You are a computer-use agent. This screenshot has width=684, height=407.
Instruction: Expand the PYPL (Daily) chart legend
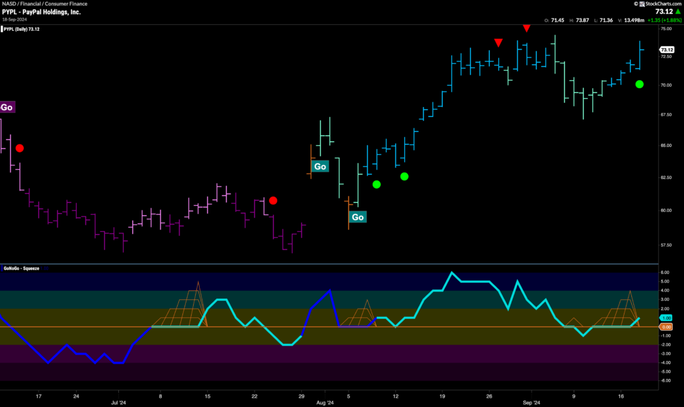coord(23,29)
